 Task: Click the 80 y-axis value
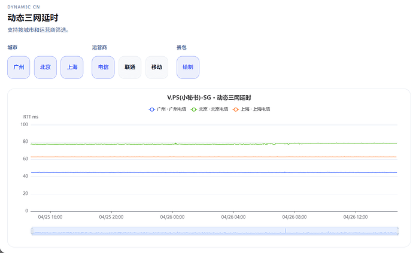coord(25,142)
